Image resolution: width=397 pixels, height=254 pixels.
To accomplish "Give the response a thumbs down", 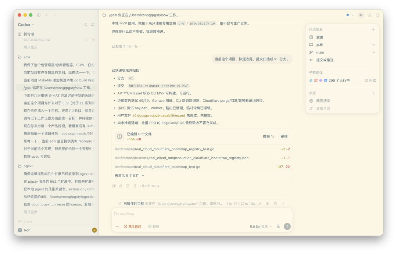I will pyautogui.click(x=128, y=186).
